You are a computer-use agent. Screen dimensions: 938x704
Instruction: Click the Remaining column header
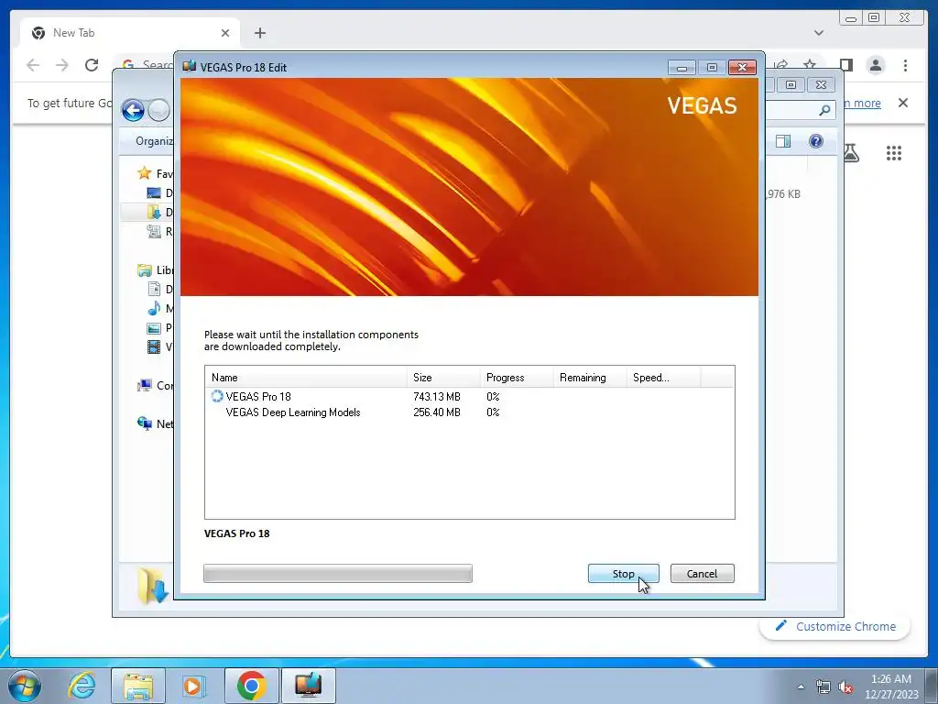coord(590,377)
